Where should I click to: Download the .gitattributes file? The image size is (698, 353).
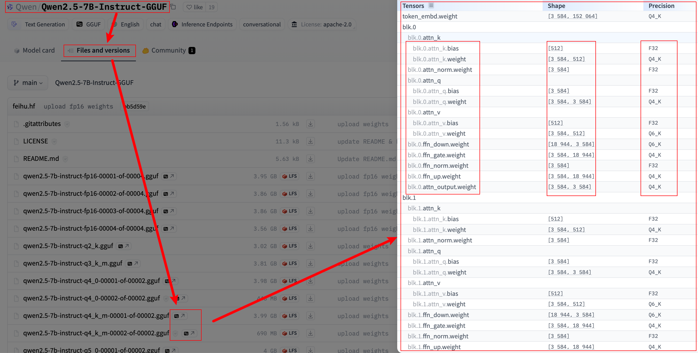pyautogui.click(x=310, y=124)
